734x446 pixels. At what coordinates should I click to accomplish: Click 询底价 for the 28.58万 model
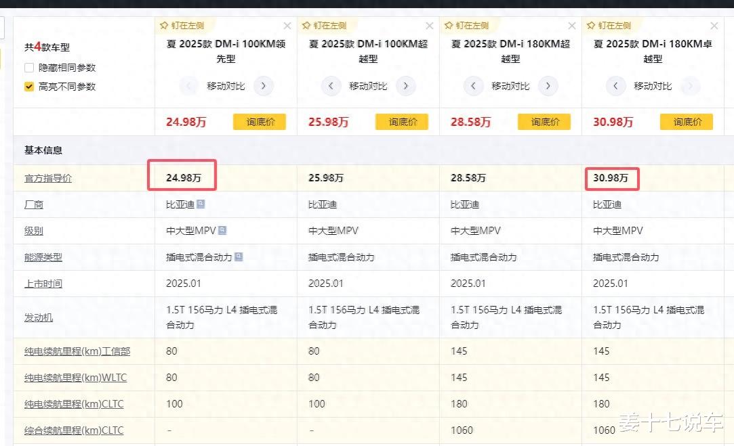(x=544, y=122)
